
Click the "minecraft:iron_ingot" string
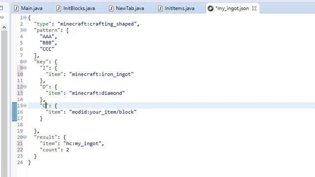[101, 74]
